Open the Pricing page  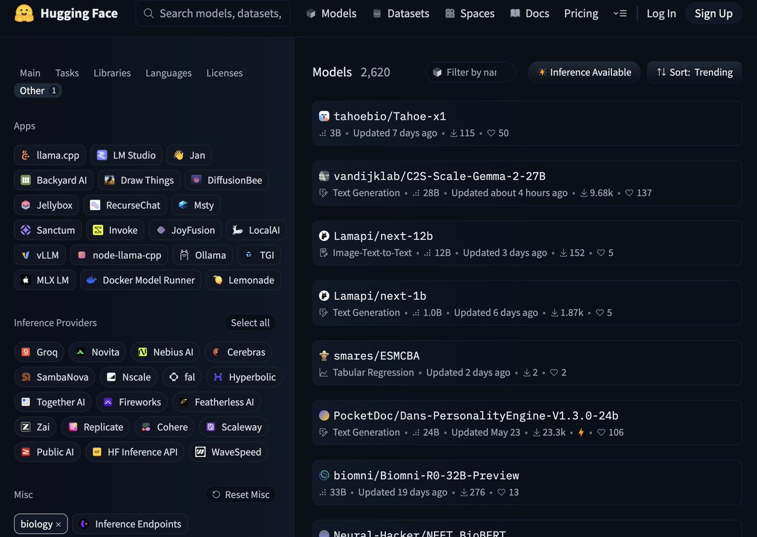(x=581, y=13)
